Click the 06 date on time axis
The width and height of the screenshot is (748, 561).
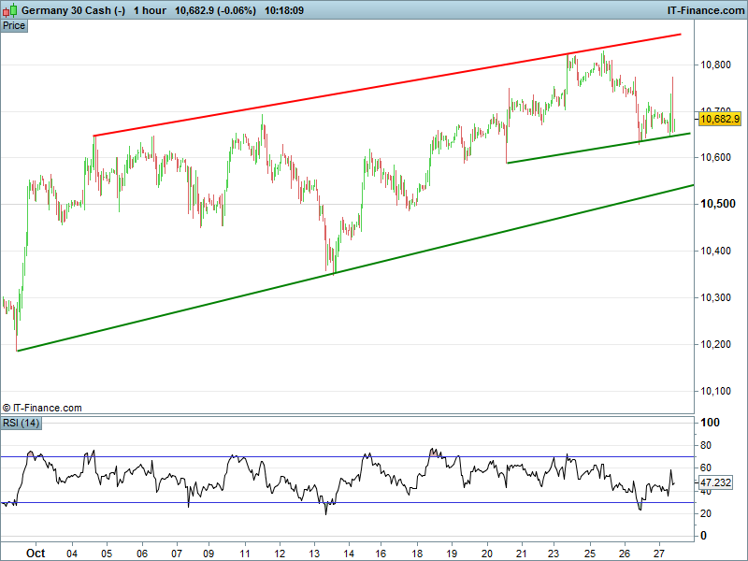tap(142, 554)
